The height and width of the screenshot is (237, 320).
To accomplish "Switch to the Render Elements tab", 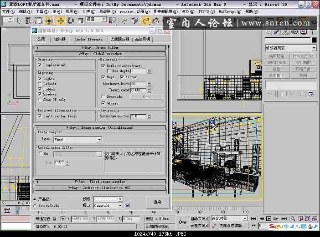I will coord(88,39).
